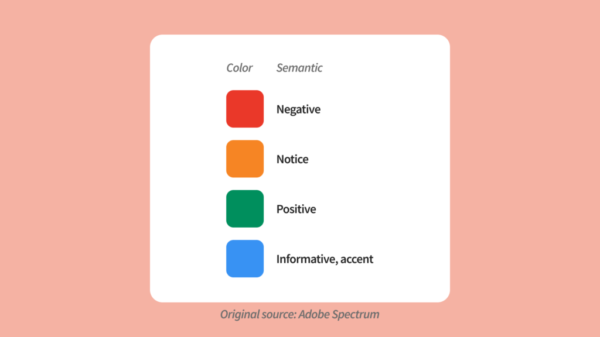Click the red Negative color swatch
600x337 pixels.
[x=245, y=109]
